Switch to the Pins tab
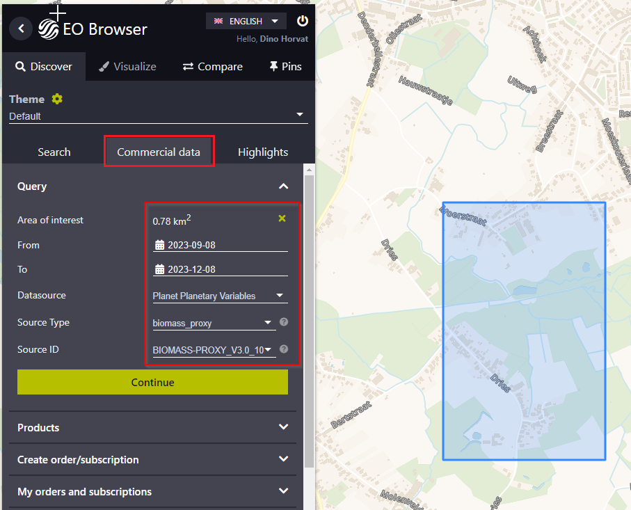This screenshot has width=631, height=510. coord(286,66)
